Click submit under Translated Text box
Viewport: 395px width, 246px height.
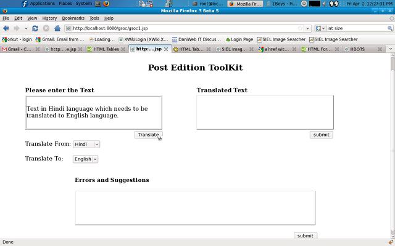321,135
